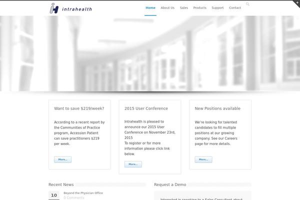The height and width of the screenshot is (200, 300).
Task: Open the Contact menu item
Action: point(235,8)
